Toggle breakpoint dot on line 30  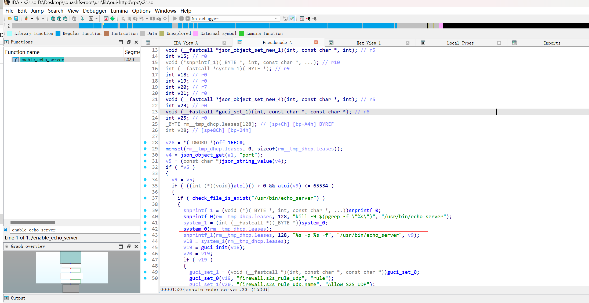pyautogui.click(x=145, y=155)
